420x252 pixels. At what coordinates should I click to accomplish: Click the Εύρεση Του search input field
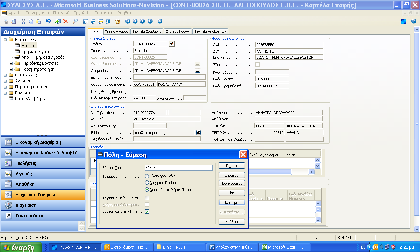[178, 168]
